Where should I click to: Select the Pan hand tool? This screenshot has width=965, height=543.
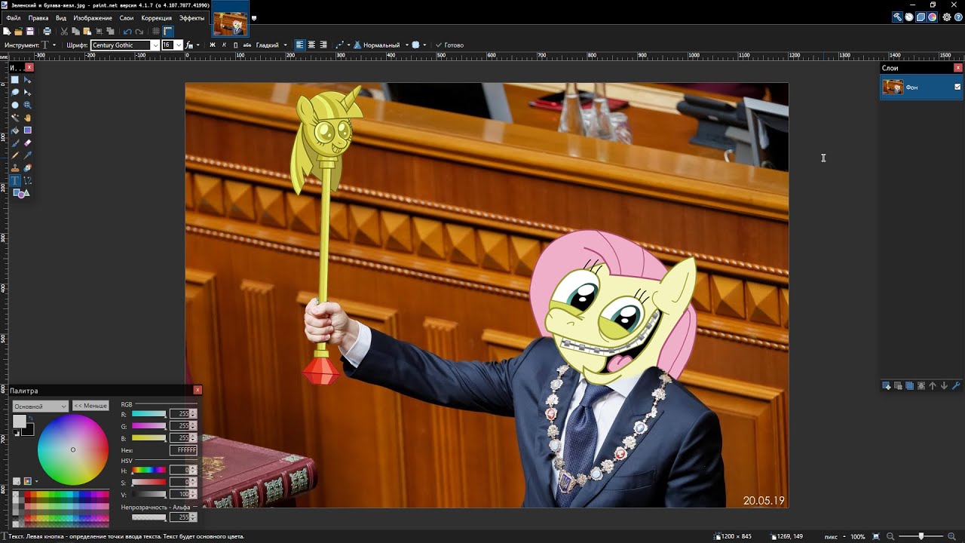(x=28, y=118)
